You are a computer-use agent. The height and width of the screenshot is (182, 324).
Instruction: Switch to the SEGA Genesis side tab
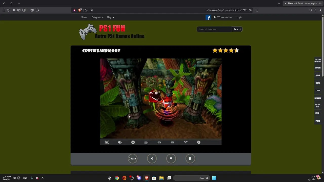click(318, 60)
